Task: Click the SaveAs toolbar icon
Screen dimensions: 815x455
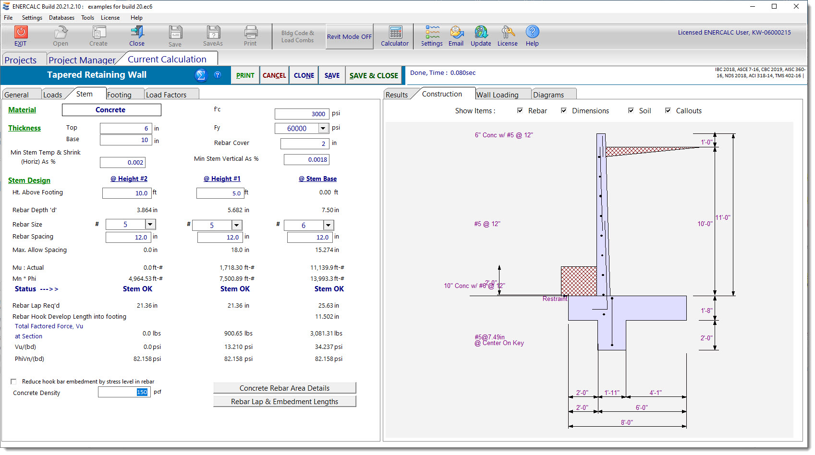Action: point(213,32)
